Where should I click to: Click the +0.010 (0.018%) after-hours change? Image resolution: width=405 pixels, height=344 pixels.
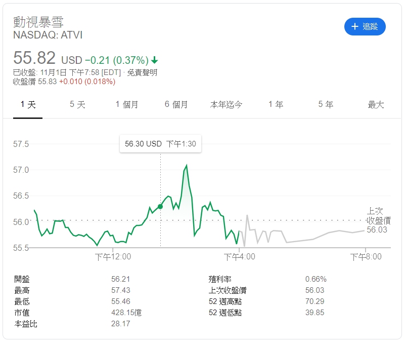click(87, 82)
